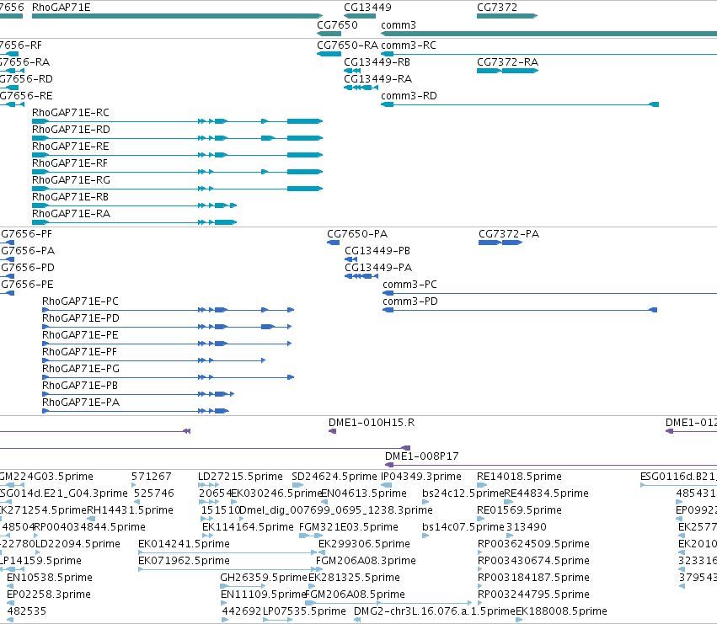
Task: Select the RhoGAP71E-PF protein label
Action: pyautogui.click(x=79, y=352)
